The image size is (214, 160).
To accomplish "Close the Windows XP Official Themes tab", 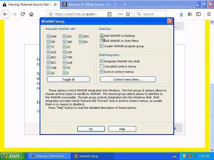I will click(116, 5).
